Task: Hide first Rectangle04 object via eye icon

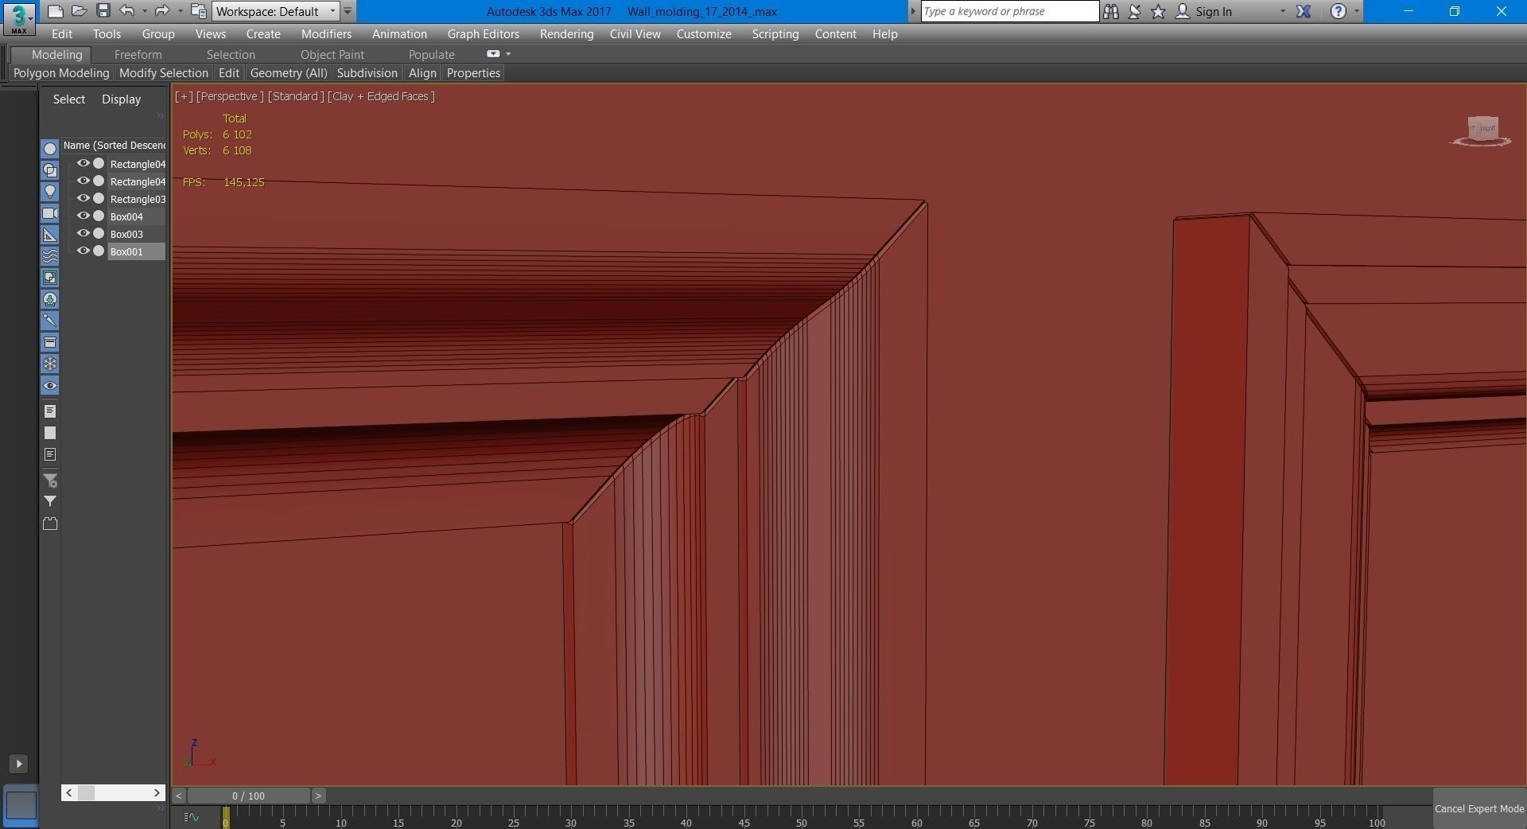Action: 83,163
